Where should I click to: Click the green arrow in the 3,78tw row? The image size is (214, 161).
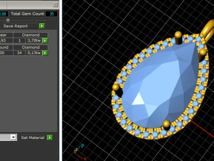click(x=45, y=41)
